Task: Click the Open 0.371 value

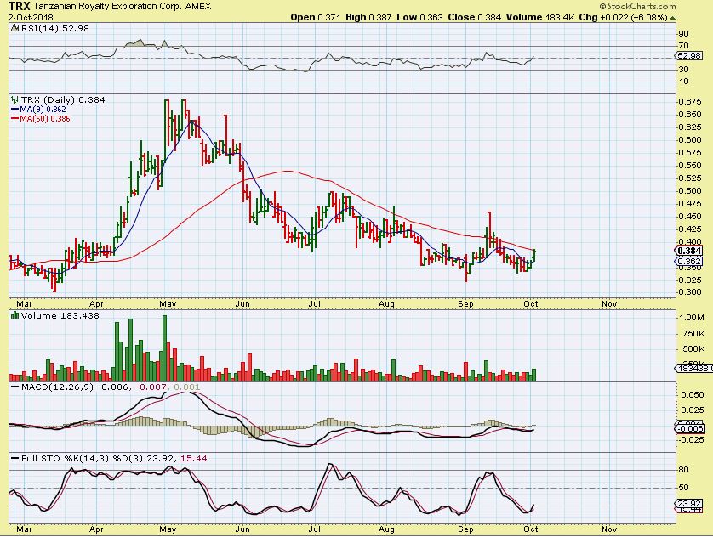Action: [x=316, y=17]
